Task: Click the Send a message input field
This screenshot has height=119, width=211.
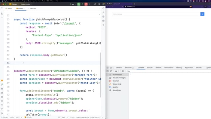Action: click(156, 14)
